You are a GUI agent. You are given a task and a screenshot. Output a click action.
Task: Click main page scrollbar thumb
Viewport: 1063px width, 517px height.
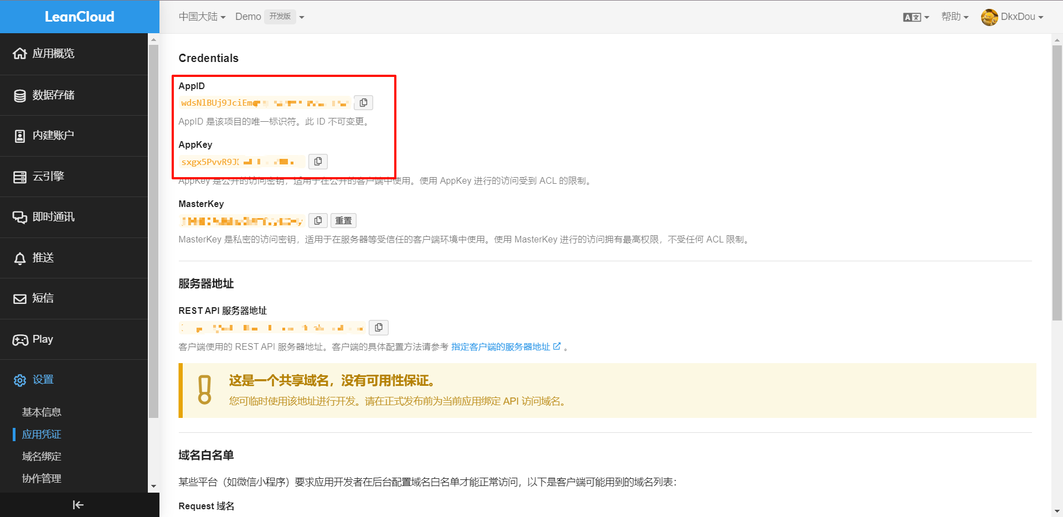coord(1057,183)
